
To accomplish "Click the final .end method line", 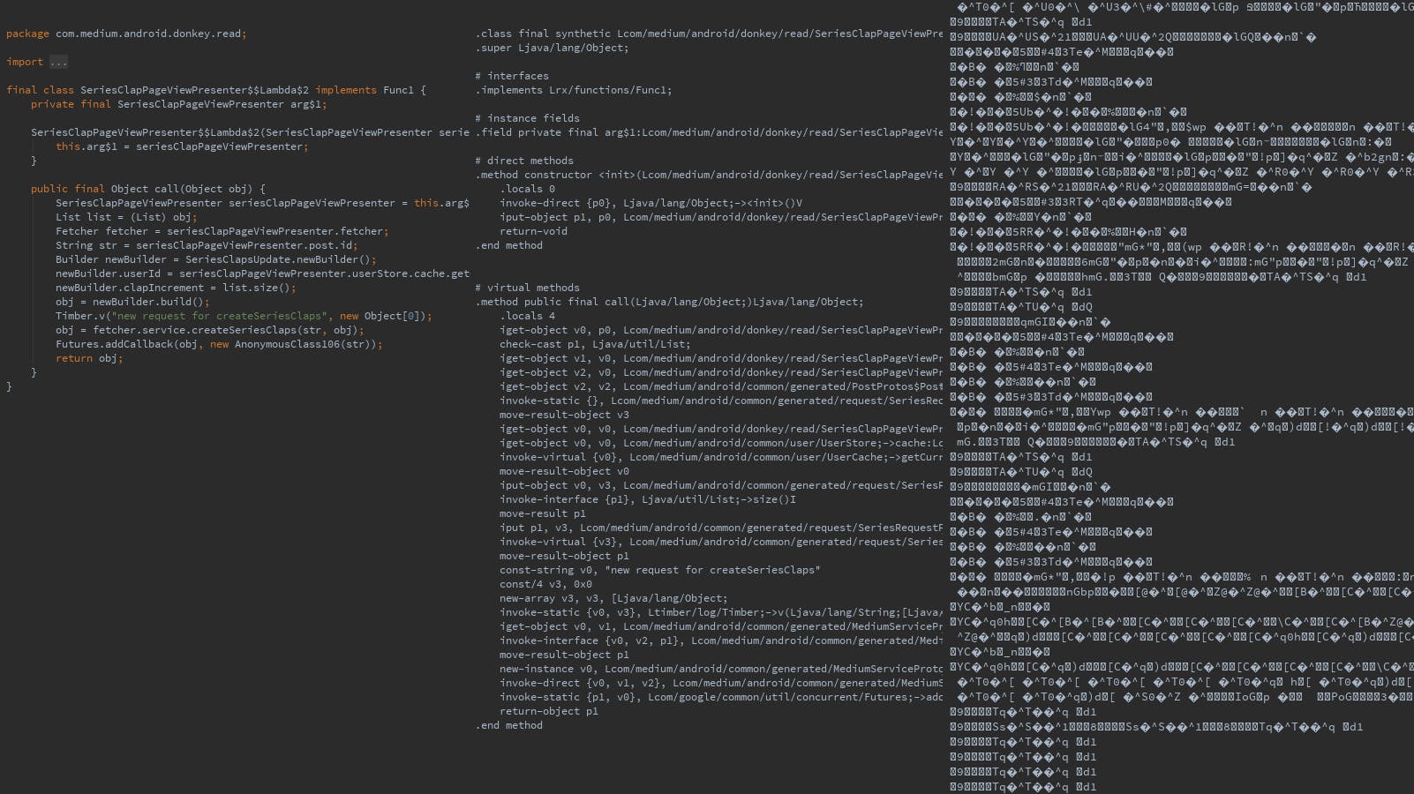I will [509, 725].
